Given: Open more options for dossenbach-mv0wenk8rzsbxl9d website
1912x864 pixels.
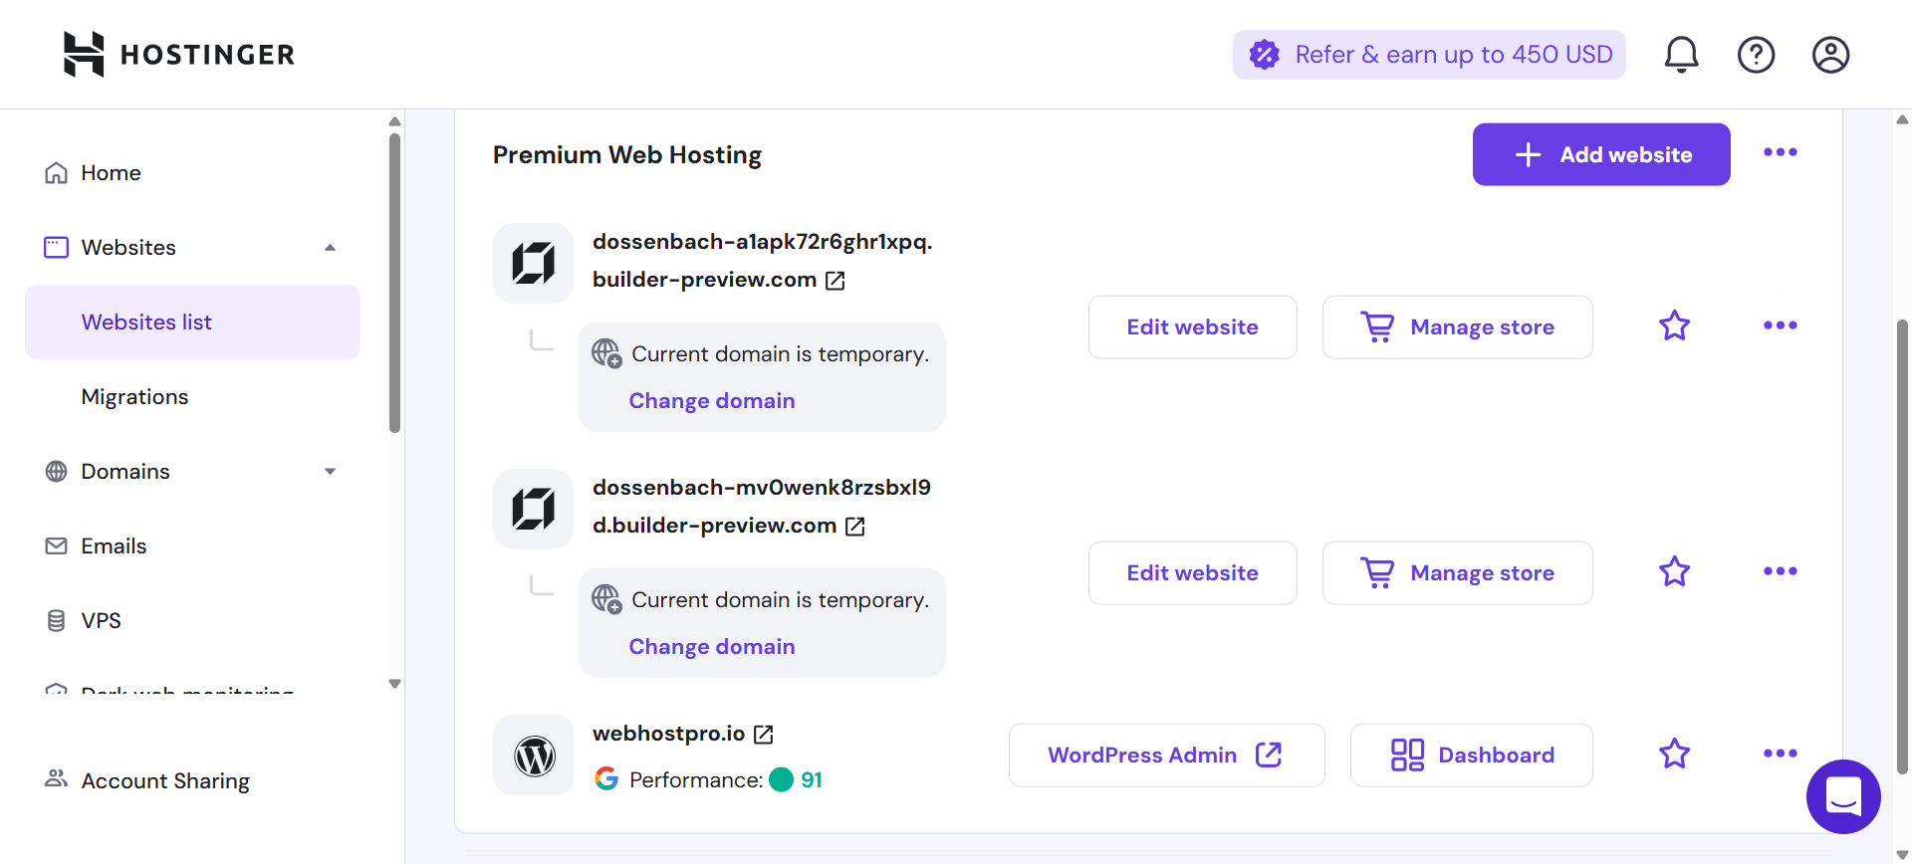Looking at the screenshot, I should coord(1781,571).
